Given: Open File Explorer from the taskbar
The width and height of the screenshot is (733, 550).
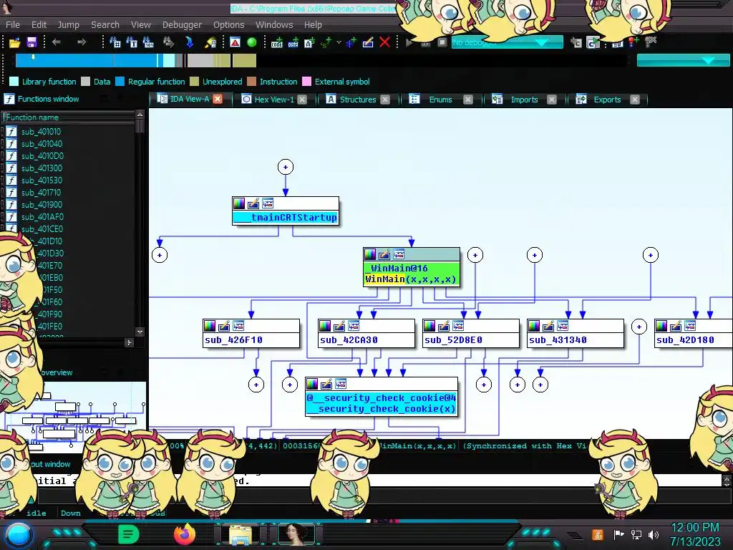Looking at the screenshot, I should (241, 535).
